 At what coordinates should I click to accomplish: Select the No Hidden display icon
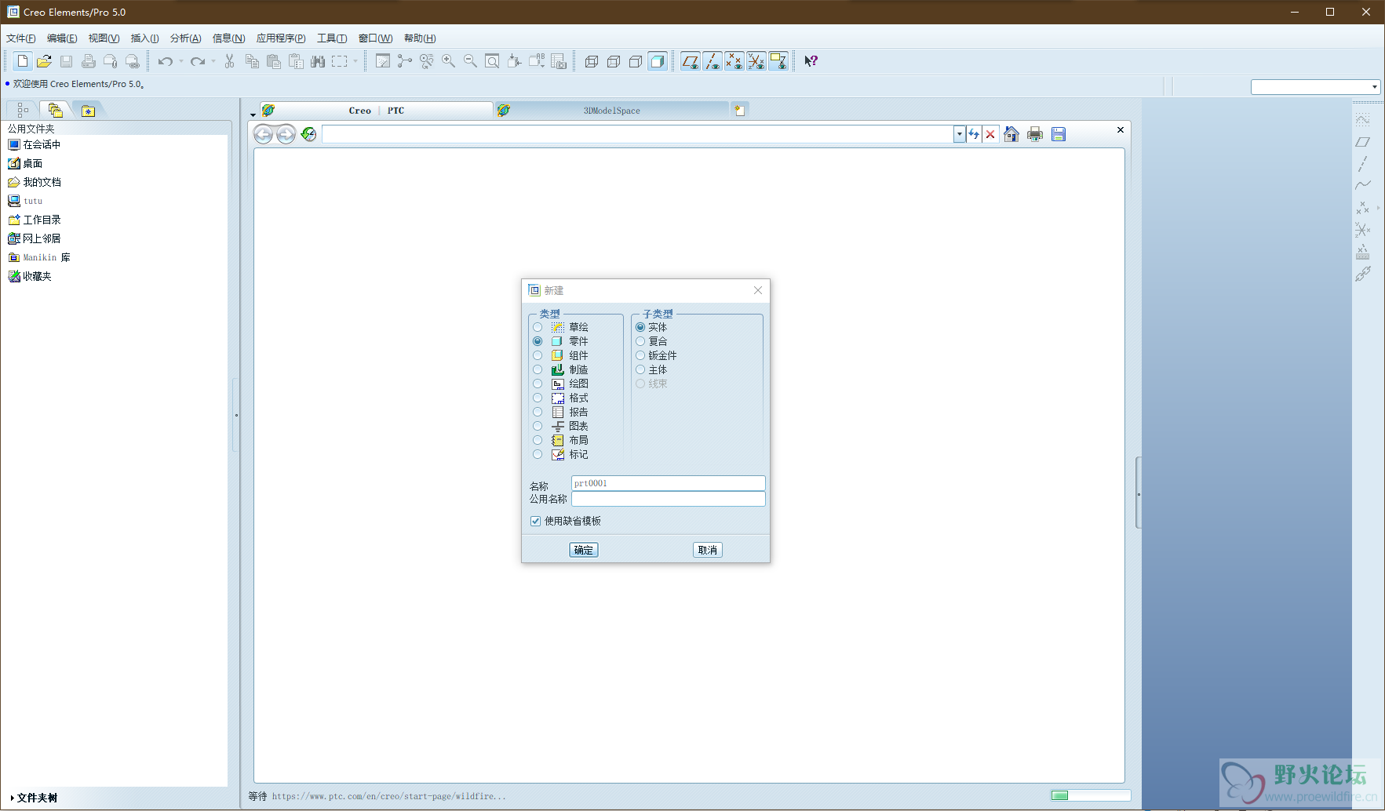[636, 61]
